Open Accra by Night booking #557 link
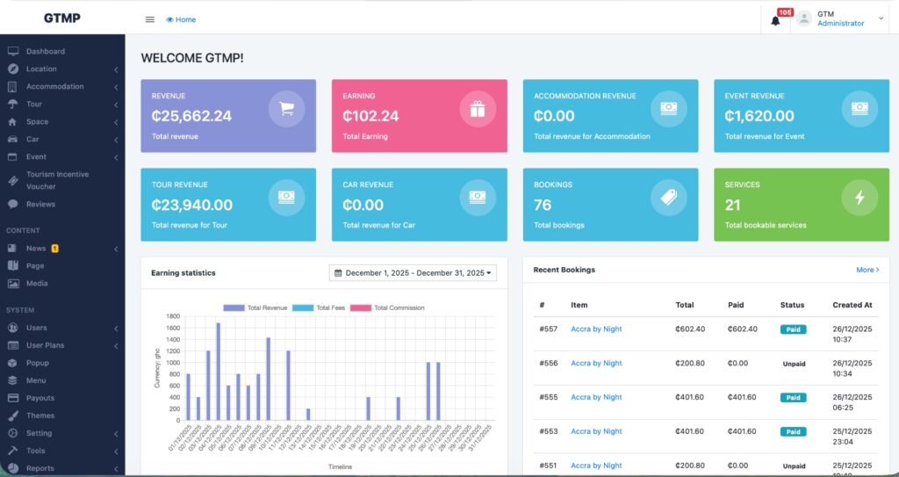Viewport: 899px width, 477px height. point(596,329)
